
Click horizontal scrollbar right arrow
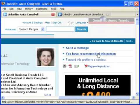pyautogui.click(x=134, y=97)
